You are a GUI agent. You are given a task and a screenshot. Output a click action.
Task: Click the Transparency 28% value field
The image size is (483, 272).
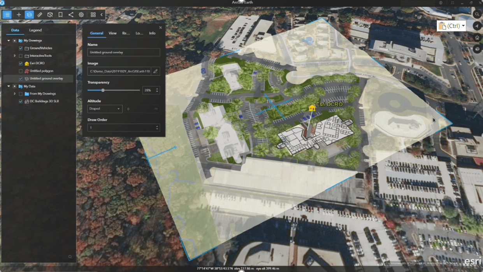[x=149, y=90]
